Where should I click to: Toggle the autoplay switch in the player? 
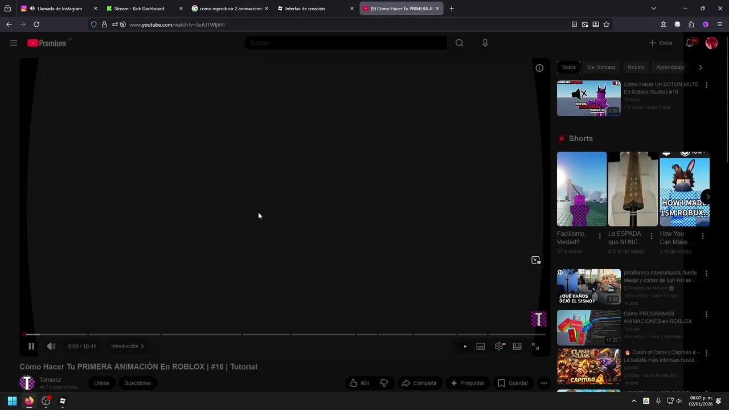point(465,346)
